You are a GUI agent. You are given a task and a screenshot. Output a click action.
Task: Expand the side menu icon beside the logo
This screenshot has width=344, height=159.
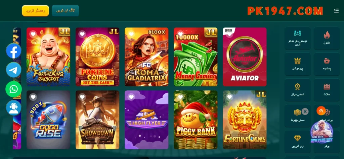[x=336, y=10]
